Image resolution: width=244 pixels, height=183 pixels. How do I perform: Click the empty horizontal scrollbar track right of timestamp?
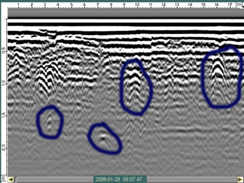tap(192, 179)
